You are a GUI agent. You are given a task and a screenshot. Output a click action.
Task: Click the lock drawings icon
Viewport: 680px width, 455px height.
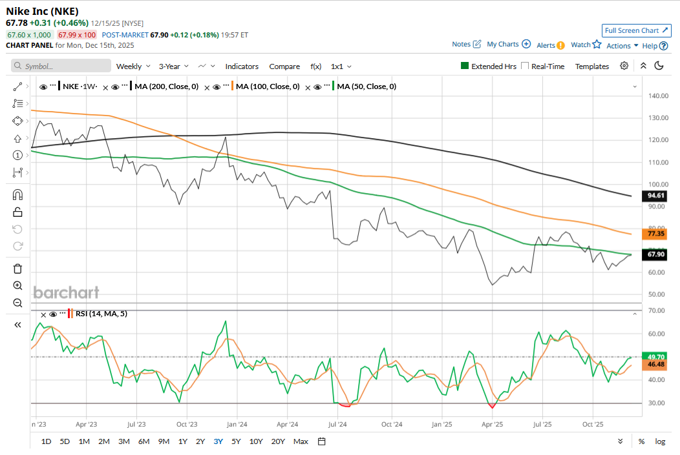click(17, 212)
